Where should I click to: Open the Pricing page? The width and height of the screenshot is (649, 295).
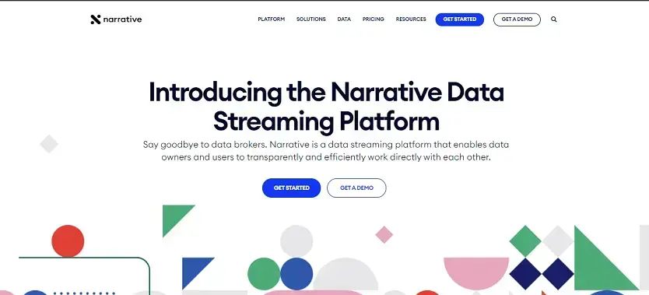point(373,19)
